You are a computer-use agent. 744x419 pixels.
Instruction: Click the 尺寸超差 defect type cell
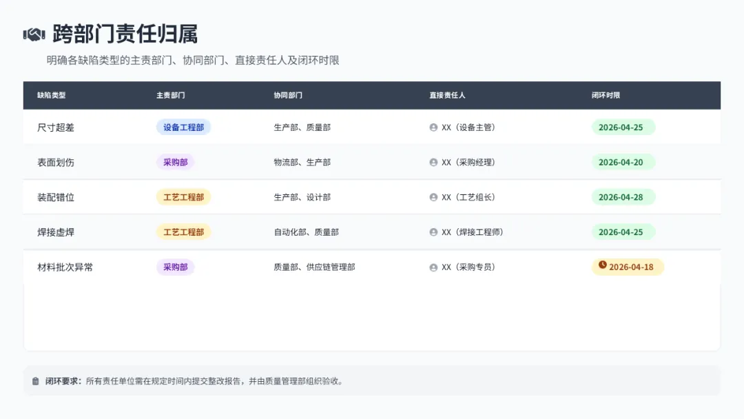(x=56, y=127)
